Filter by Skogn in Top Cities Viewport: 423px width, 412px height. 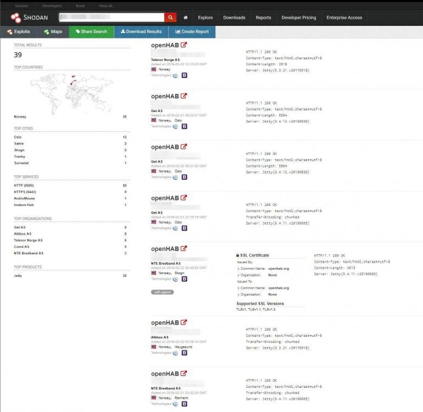(19, 150)
